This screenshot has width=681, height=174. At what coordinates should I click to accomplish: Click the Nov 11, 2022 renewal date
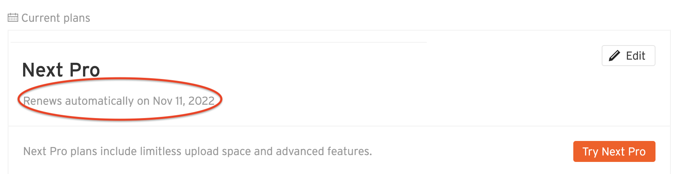click(x=183, y=101)
